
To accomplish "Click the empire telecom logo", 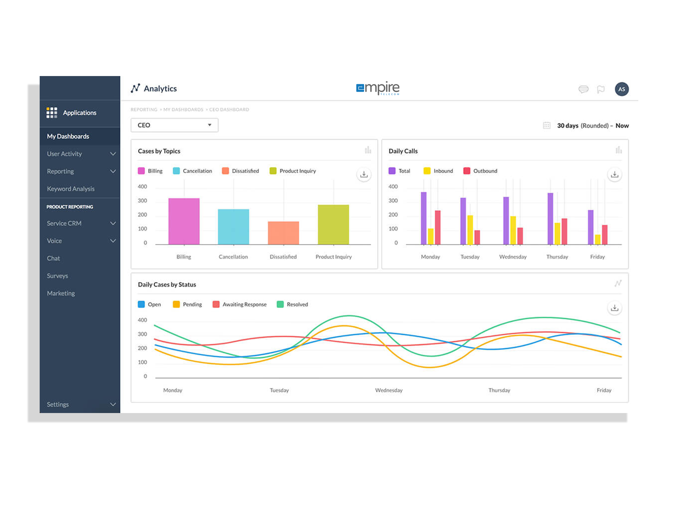I will [x=378, y=88].
